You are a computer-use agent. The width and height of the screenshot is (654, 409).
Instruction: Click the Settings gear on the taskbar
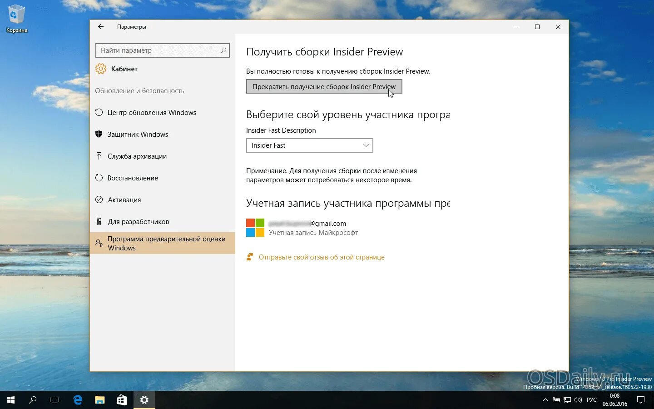144,400
